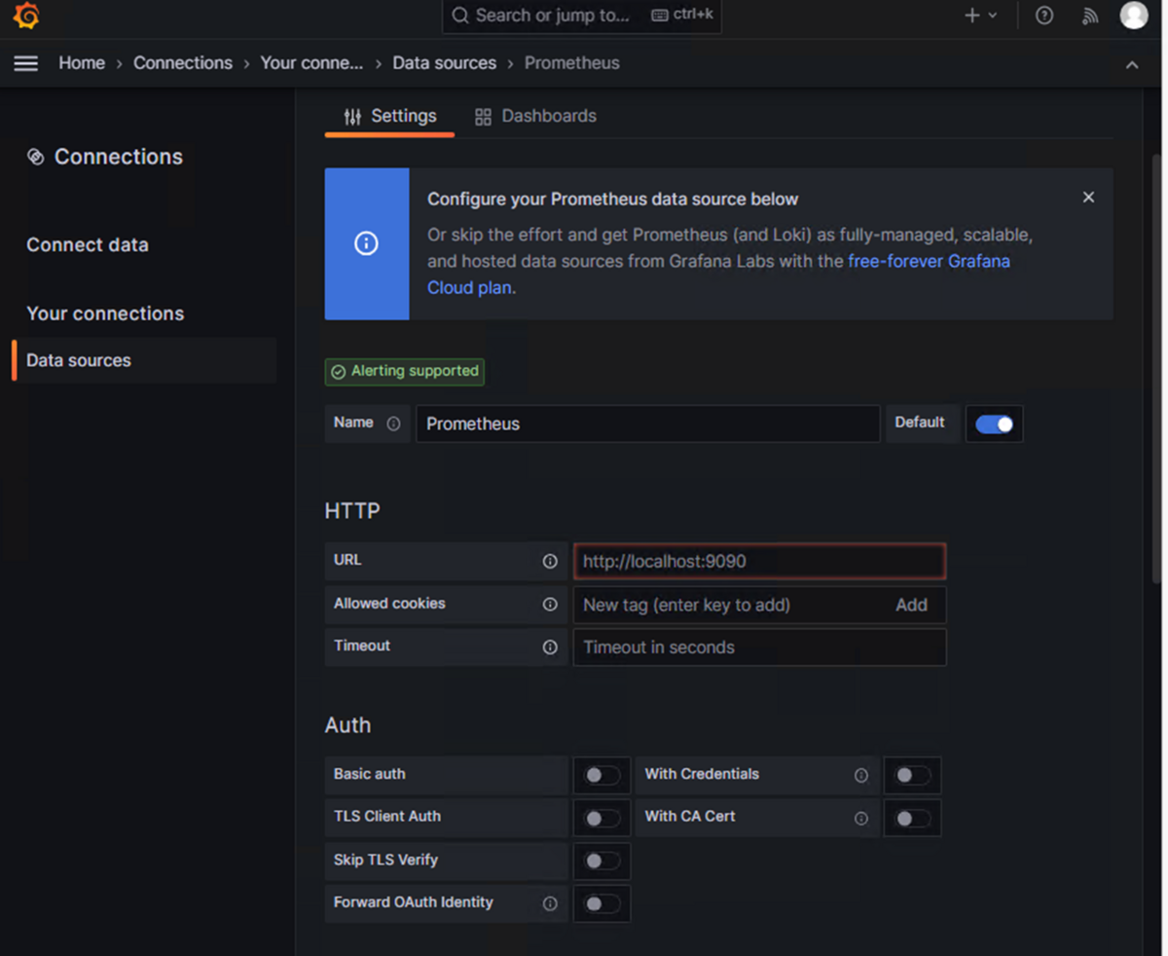1168x956 pixels.
Task: Select Your connections in the sidebar
Action: point(105,313)
